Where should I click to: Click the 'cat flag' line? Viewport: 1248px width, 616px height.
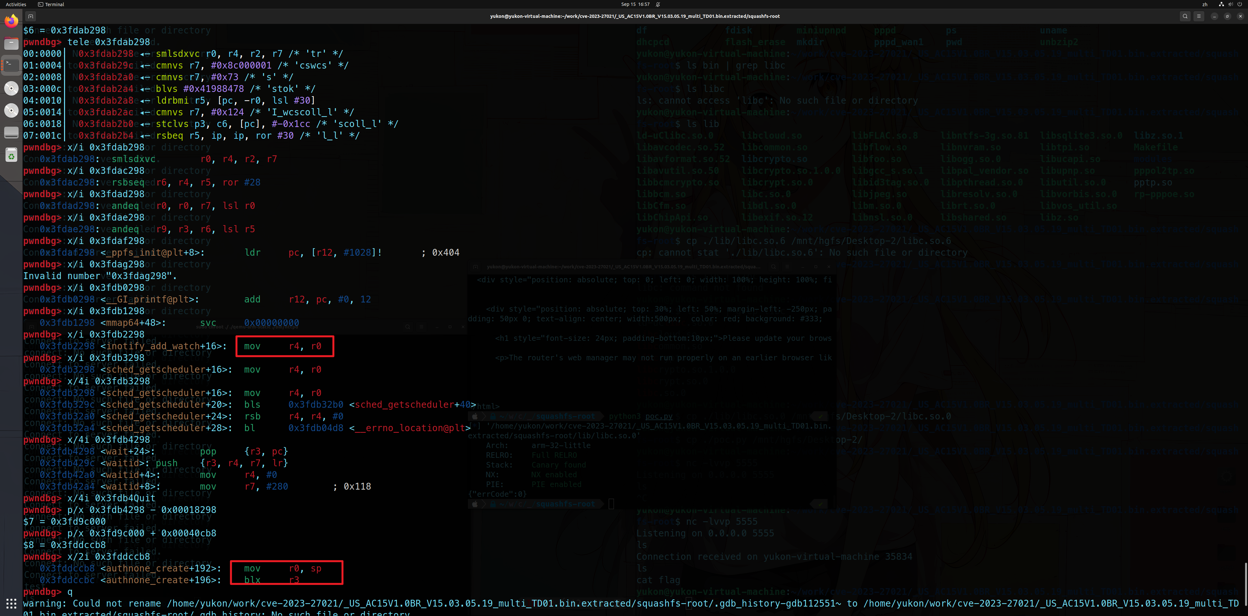(x=658, y=580)
